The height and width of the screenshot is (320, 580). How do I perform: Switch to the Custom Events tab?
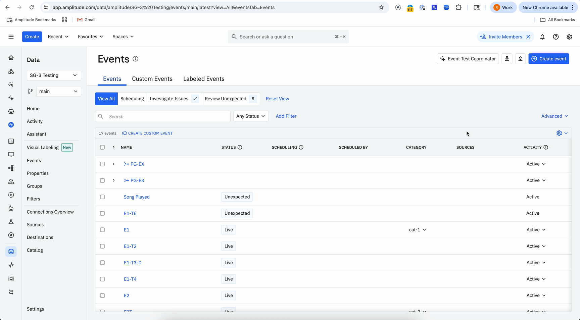[152, 79]
